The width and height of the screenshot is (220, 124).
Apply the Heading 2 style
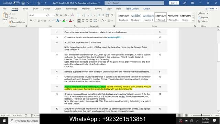[x=148, y=18]
